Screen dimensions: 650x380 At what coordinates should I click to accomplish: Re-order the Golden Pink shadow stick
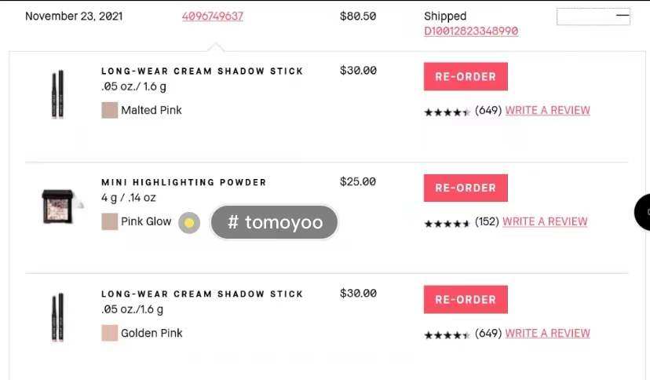pos(466,300)
